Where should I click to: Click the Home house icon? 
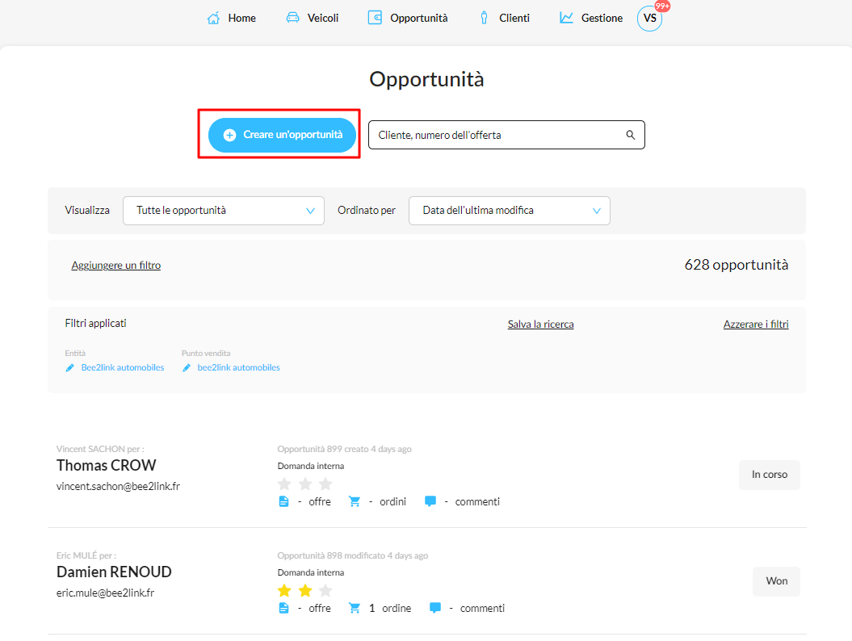[x=213, y=18]
